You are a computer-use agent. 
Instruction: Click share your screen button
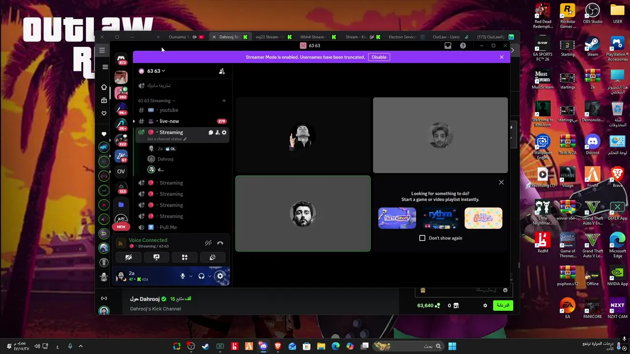point(157,257)
